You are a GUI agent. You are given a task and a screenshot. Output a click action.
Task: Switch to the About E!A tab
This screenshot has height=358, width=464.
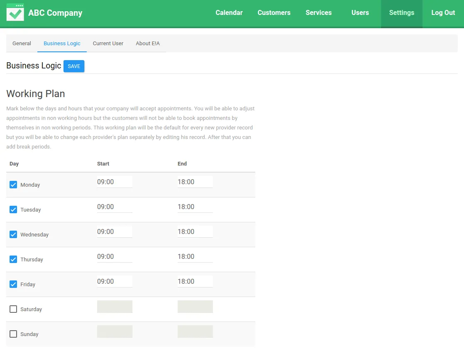148,44
